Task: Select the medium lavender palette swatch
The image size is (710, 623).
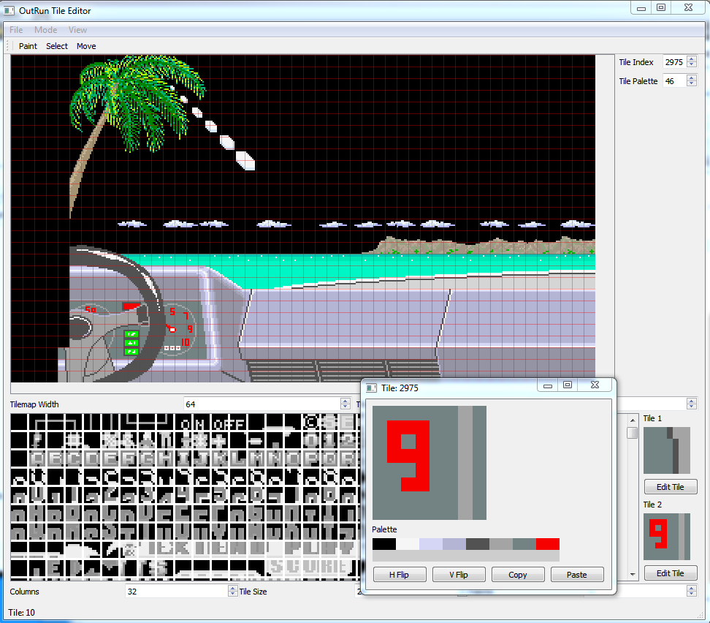Action: 454,544
